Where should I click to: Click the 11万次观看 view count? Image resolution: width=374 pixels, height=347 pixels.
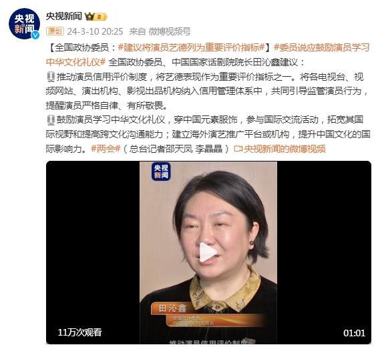(80, 332)
